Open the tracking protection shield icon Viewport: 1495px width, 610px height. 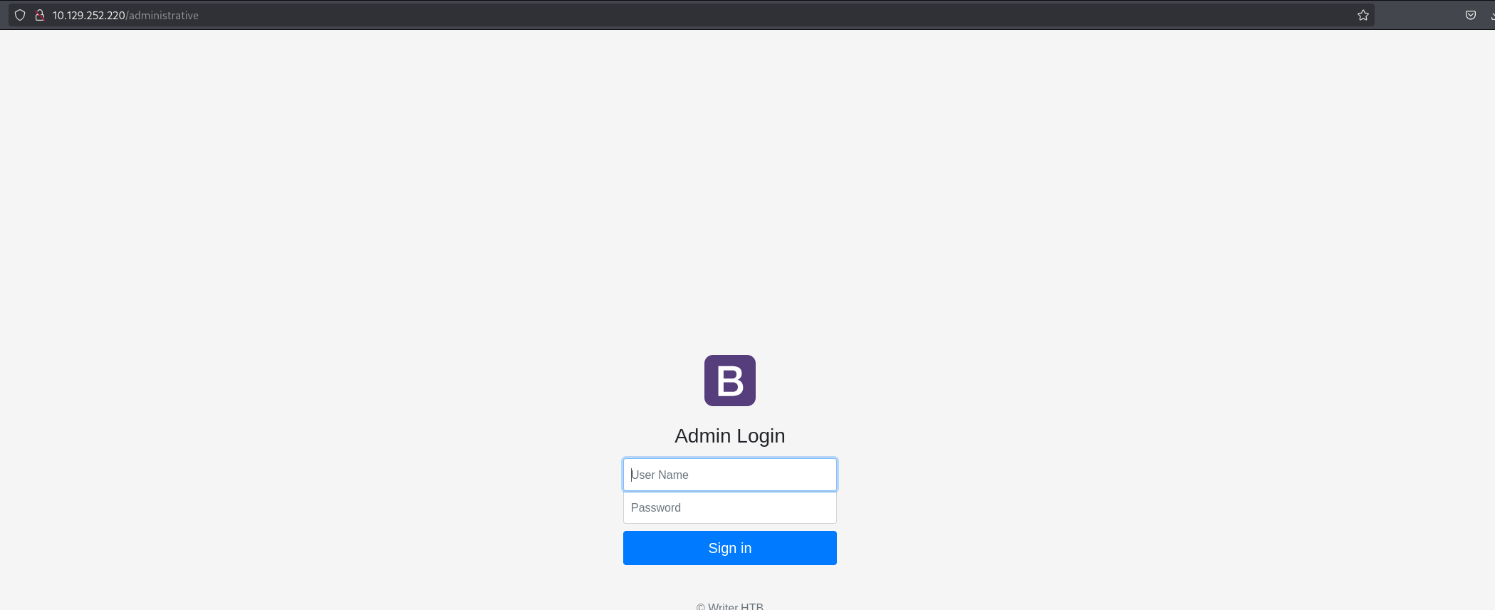coord(20,15)
